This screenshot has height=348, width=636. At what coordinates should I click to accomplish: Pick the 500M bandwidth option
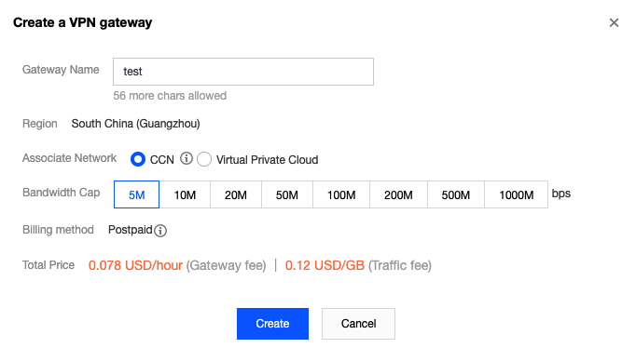(x=455, y=194)
